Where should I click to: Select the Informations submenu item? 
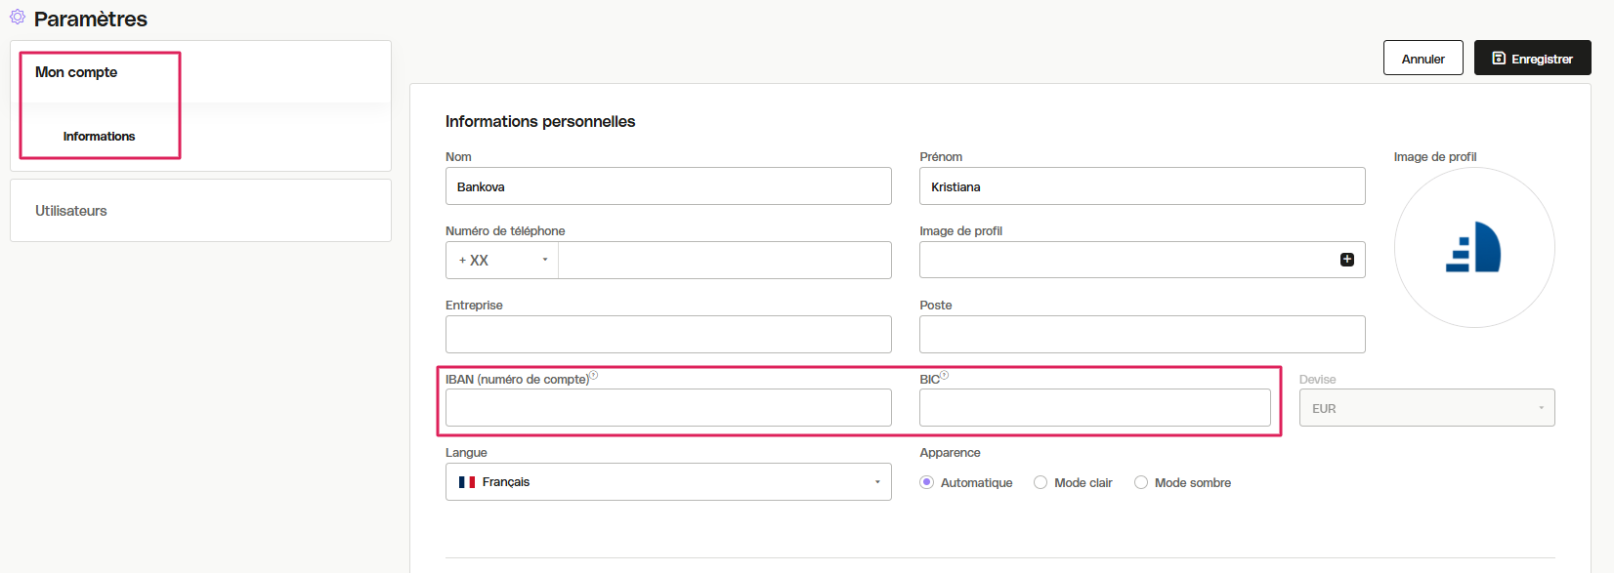tap(99, 137)
